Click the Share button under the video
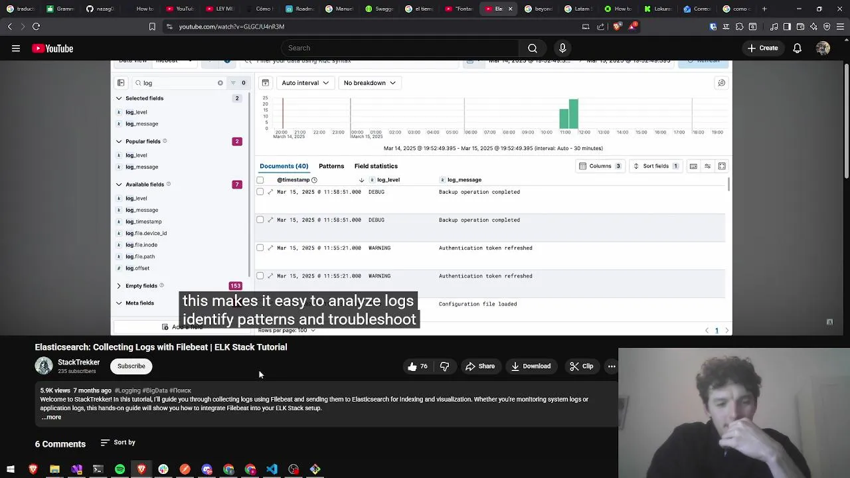Viewport: 850px width, 478px height. pyautogui.click(x=480, y=366)
